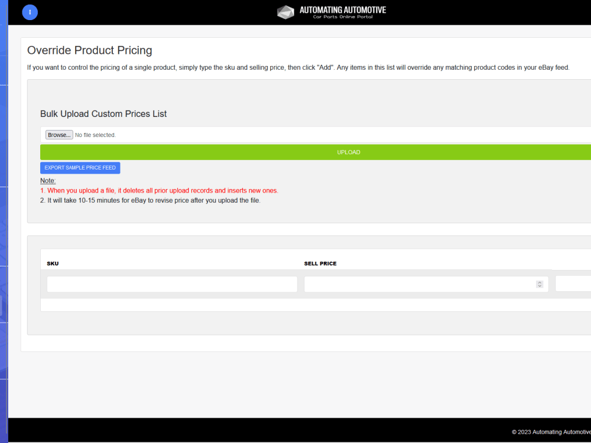The width and height of the screenshot is (591, 443).
Task: Click the Sell Price spinner arrows
Action: pyautogui.click(x=540, y=284)
